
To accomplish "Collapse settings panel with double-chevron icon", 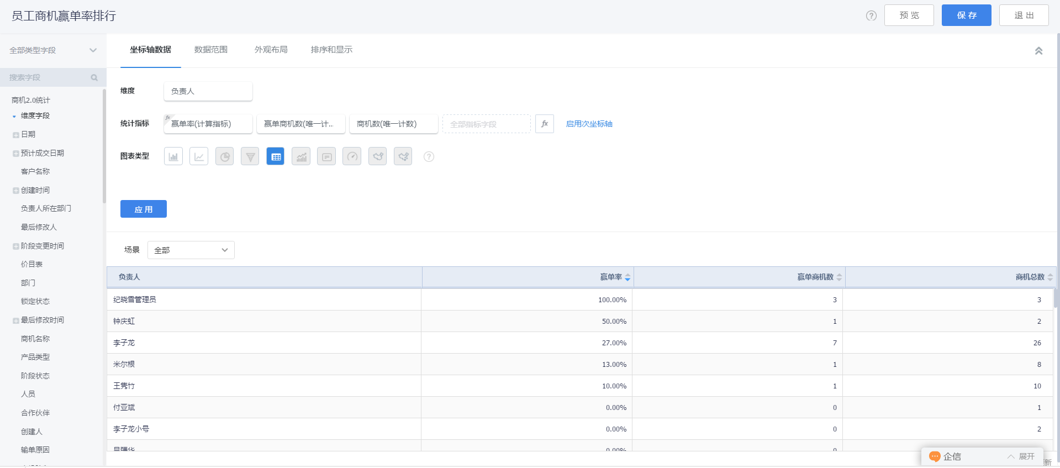I will coord(1038,51).
